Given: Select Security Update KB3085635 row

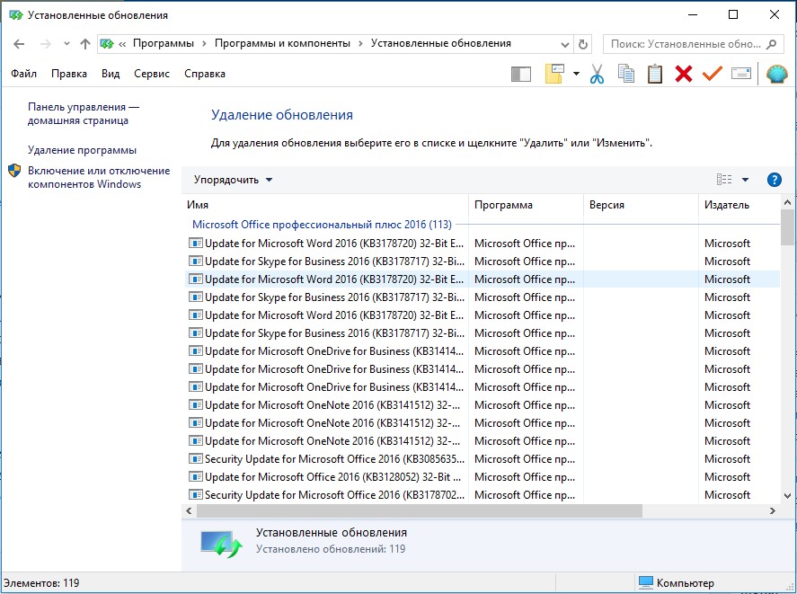Looking at the screenshot, I should point(481,459).
